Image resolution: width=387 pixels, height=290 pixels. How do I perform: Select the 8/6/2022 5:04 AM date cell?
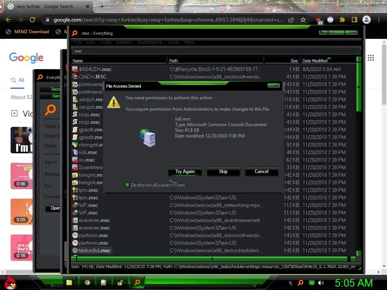coord(321,69)
